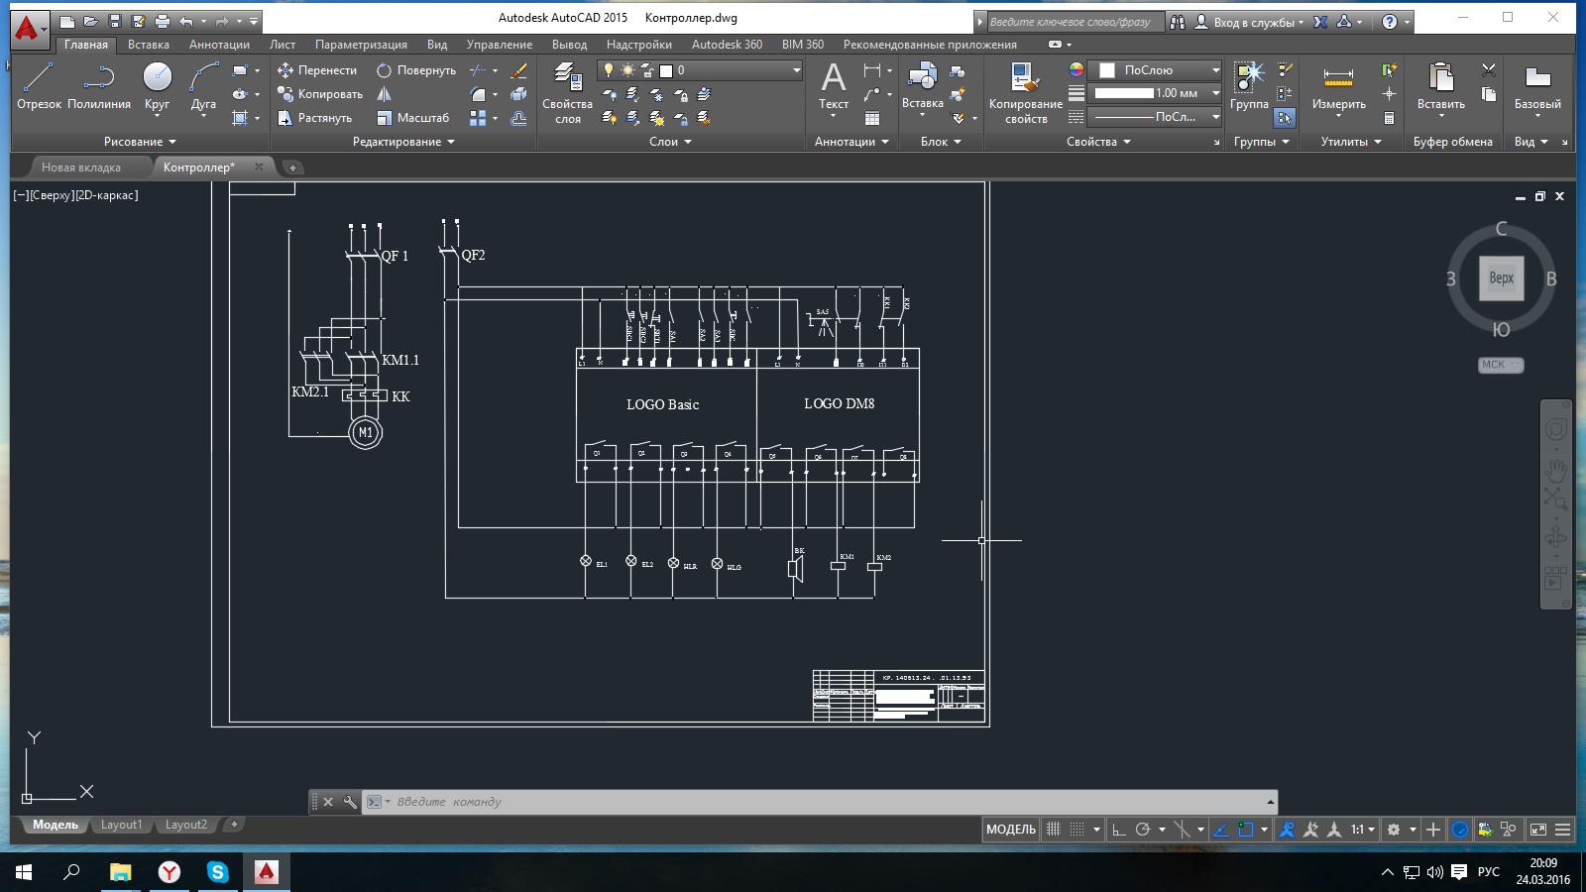Image resolution: width=1586 pixels, height=892 pixels.
Task: Click the application menu red A button
Action: click(x=28, y=28)
